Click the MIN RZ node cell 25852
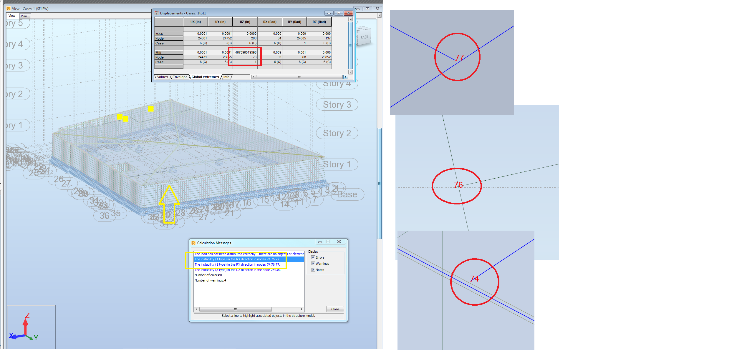 coord(319,57)
